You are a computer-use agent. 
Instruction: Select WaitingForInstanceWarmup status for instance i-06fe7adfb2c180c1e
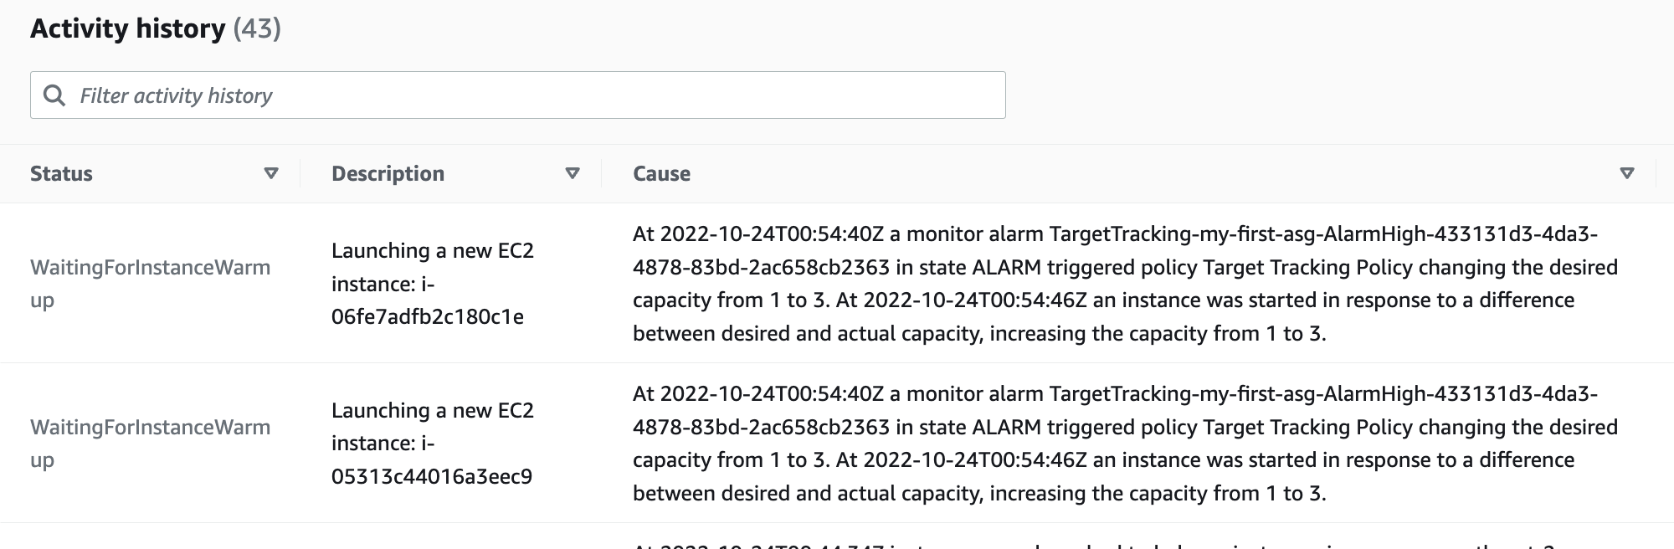point(151,284)
